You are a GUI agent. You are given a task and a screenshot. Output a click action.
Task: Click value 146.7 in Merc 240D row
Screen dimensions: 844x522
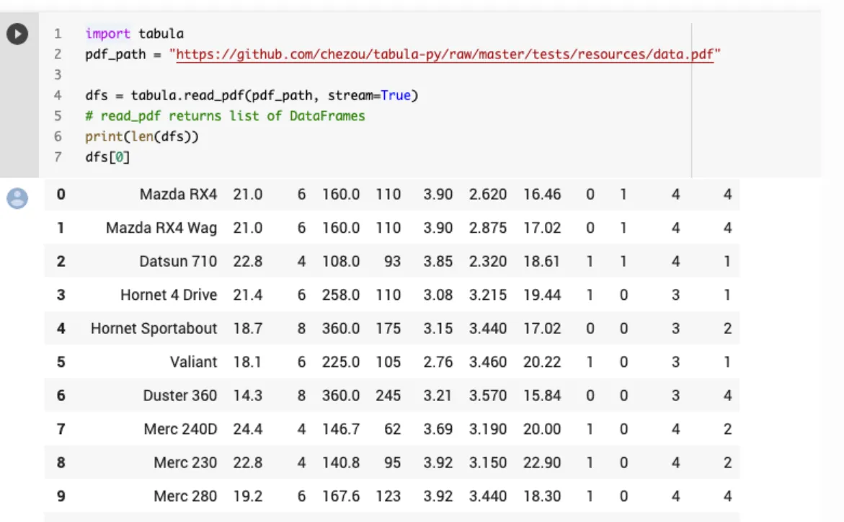pyautogui.click(x=341, y=429)
